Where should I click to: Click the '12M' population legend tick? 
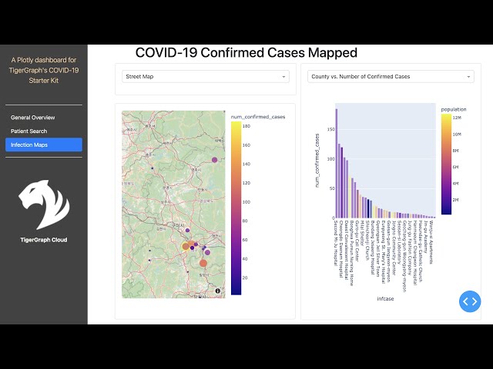[457, 118]
